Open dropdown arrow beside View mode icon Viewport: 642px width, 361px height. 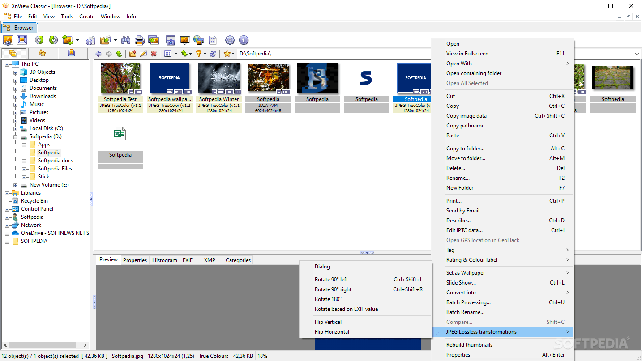(x=176, y=54)
